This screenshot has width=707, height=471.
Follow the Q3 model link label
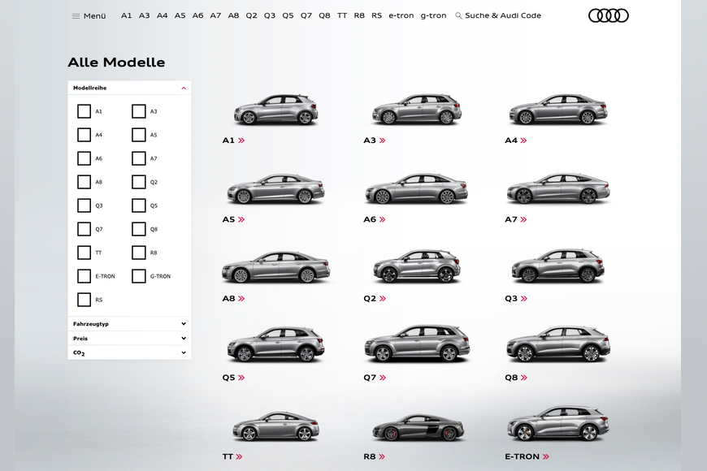coord(511,298)
